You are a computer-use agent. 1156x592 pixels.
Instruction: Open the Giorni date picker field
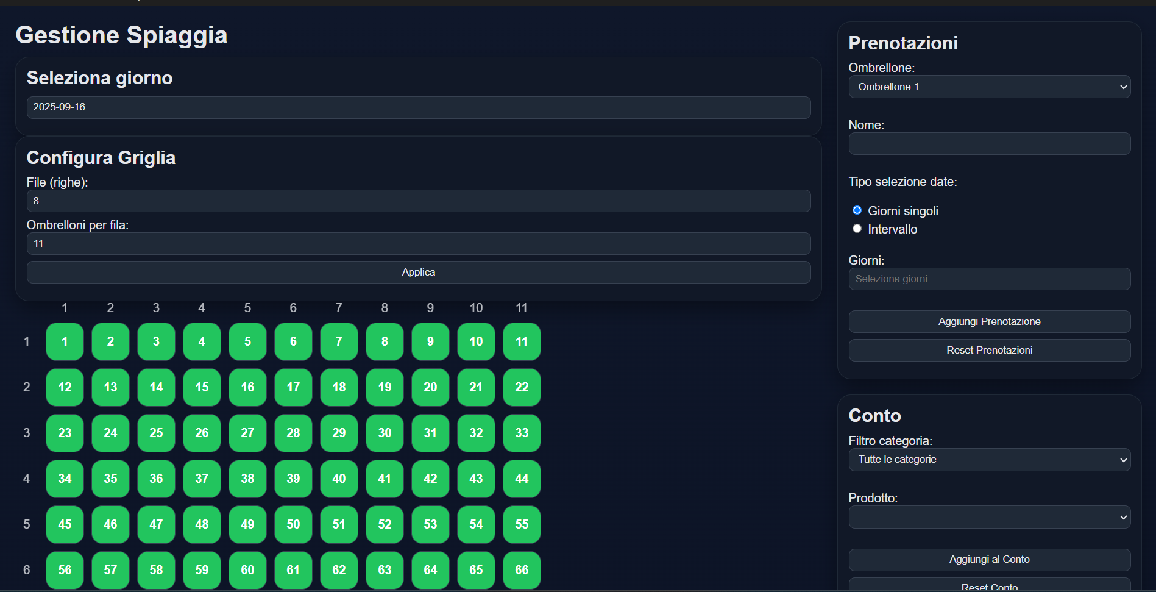(x=989, y=279)
